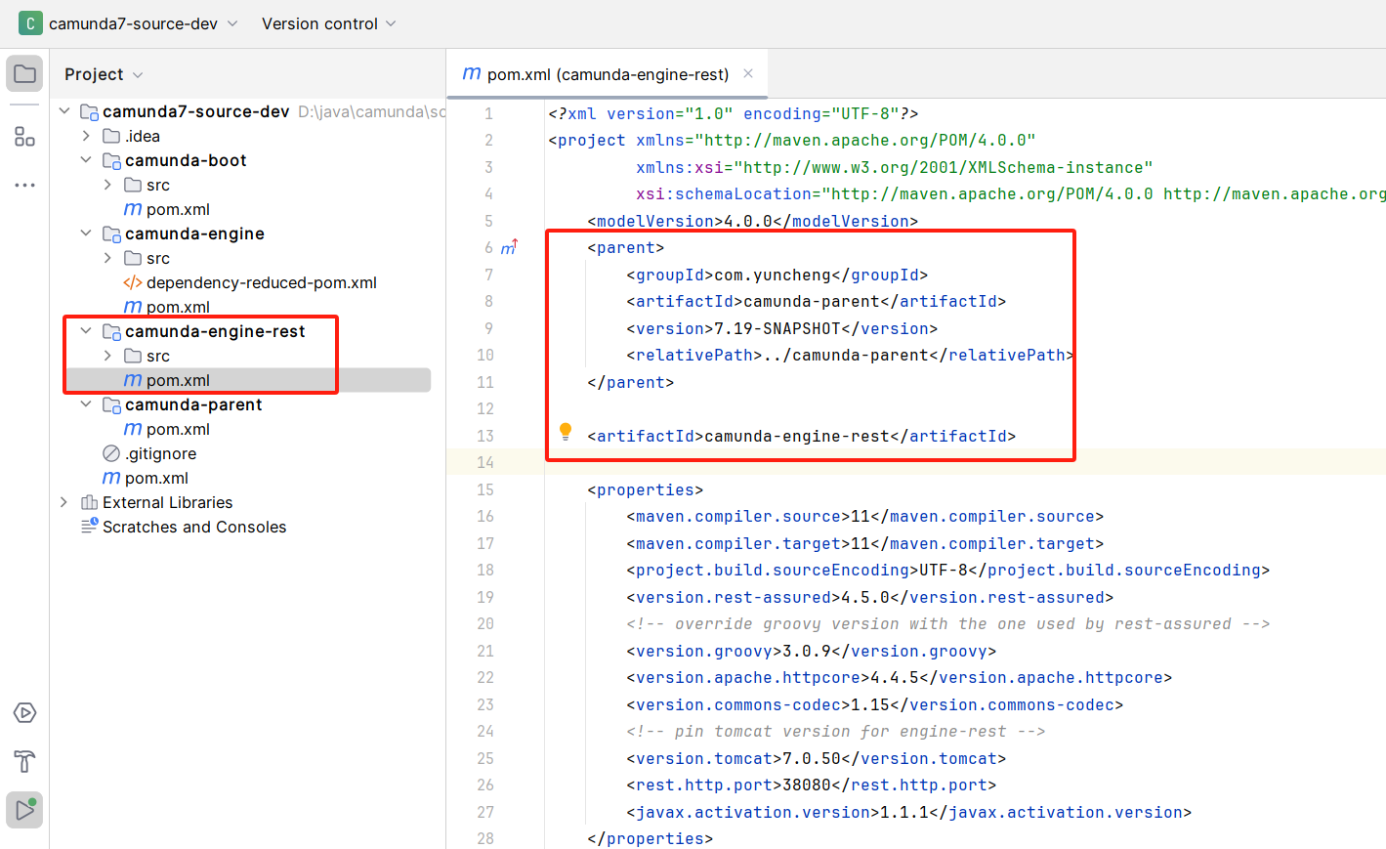Click the camunda-engine module folder icon
This screenshot has width=1386, height=849.
tap(111, 233)
